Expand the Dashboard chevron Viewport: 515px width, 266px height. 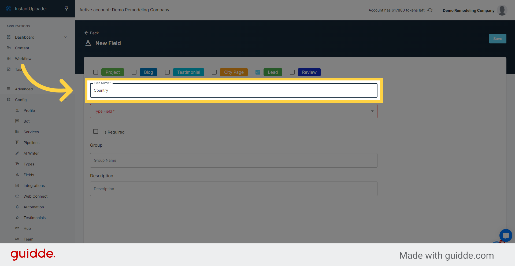pos(65,37)
